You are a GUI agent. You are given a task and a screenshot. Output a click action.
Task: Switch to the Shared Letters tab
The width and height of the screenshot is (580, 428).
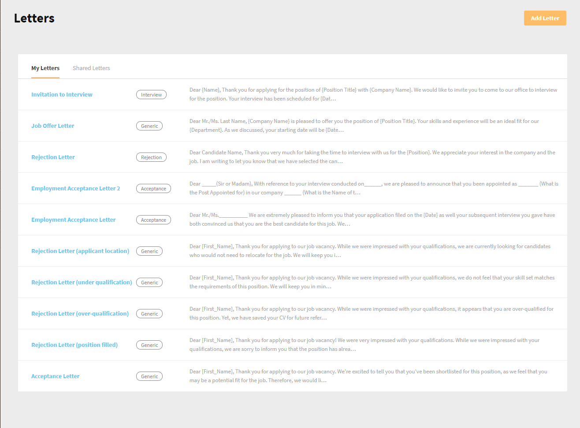click(x=91, y=68)
